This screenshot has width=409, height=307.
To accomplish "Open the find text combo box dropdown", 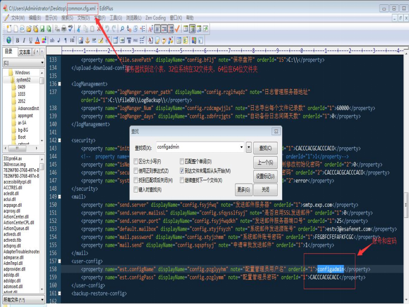I will [241, 147].
